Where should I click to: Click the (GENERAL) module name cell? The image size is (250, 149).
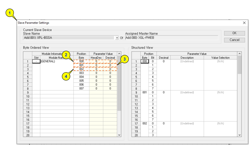coord(57,61)
